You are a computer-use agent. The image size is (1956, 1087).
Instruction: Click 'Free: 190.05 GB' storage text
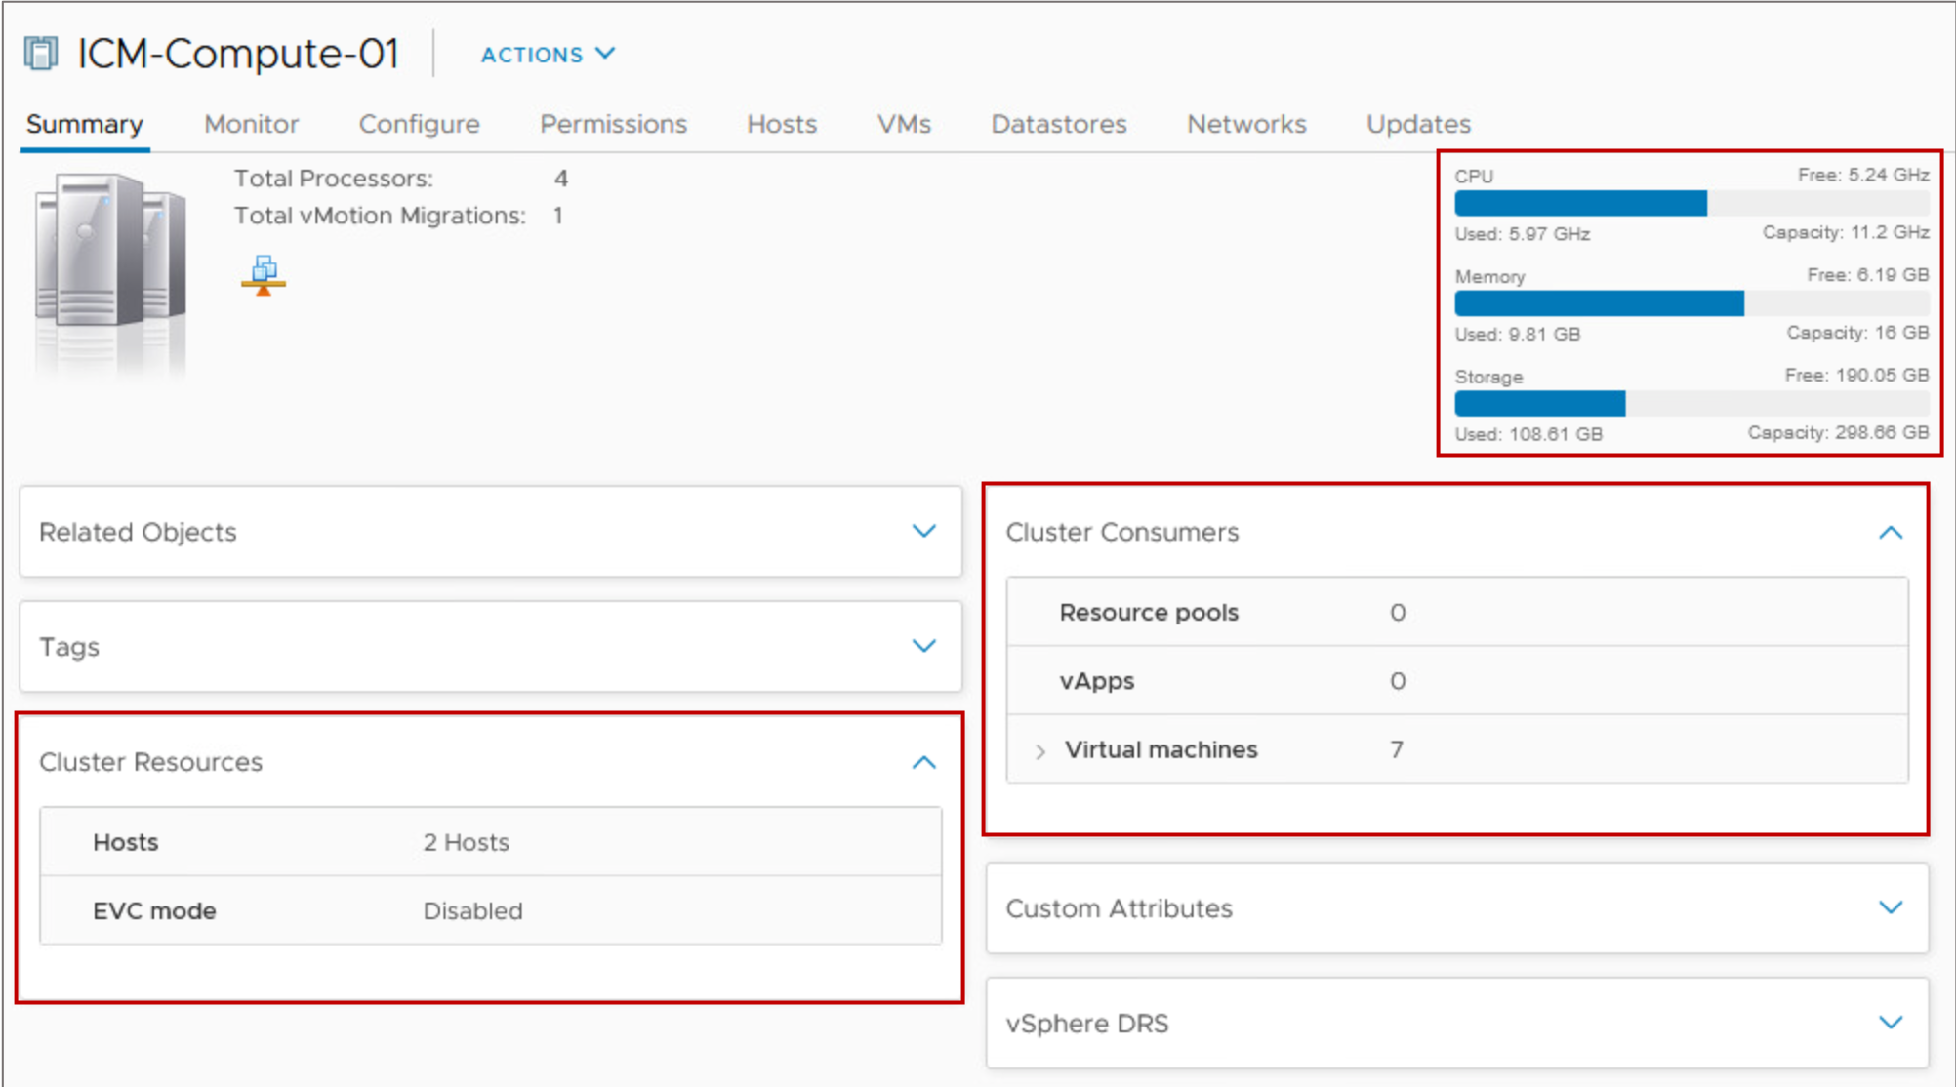pos(1856,376)
